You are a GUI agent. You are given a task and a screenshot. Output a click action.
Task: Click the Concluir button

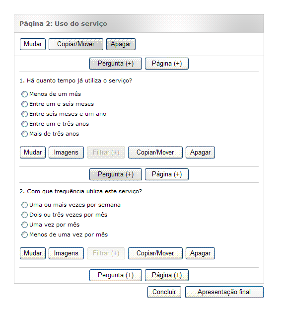point(164,292)
